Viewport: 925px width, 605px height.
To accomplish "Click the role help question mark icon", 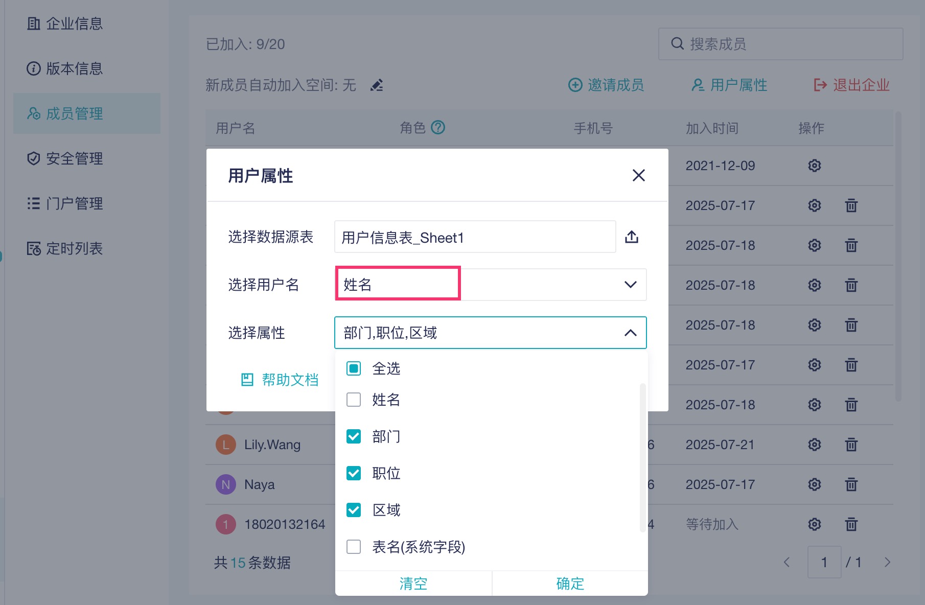I will click(438, 127).
